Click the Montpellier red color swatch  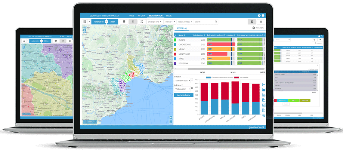click(x=175, y=54)
